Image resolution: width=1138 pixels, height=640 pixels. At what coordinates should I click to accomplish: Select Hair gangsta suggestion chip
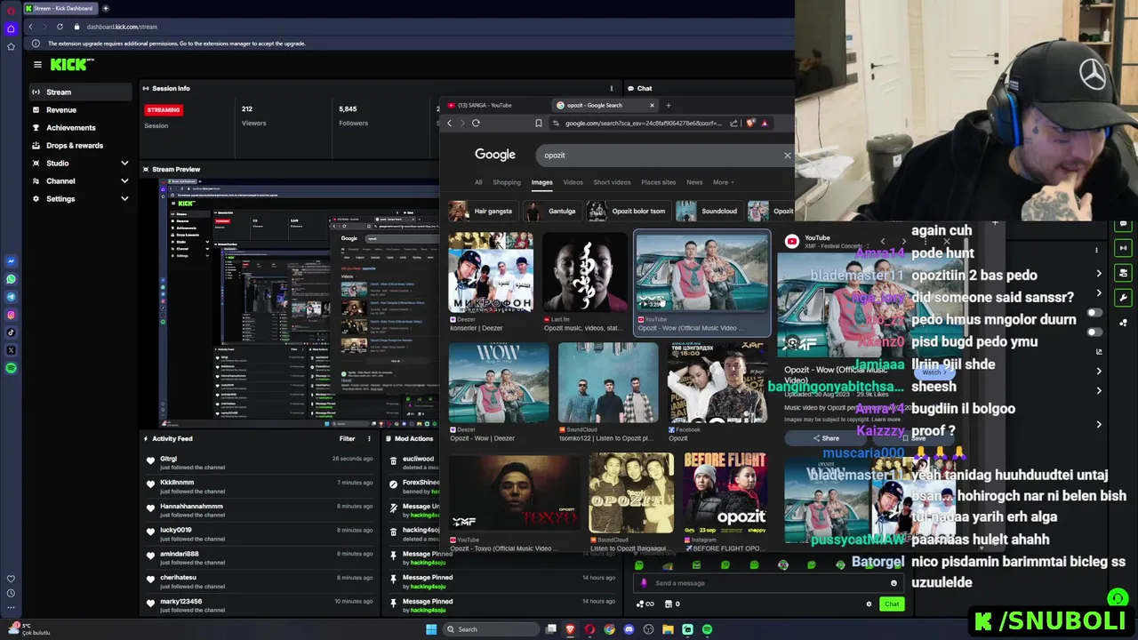pos(482,212)
